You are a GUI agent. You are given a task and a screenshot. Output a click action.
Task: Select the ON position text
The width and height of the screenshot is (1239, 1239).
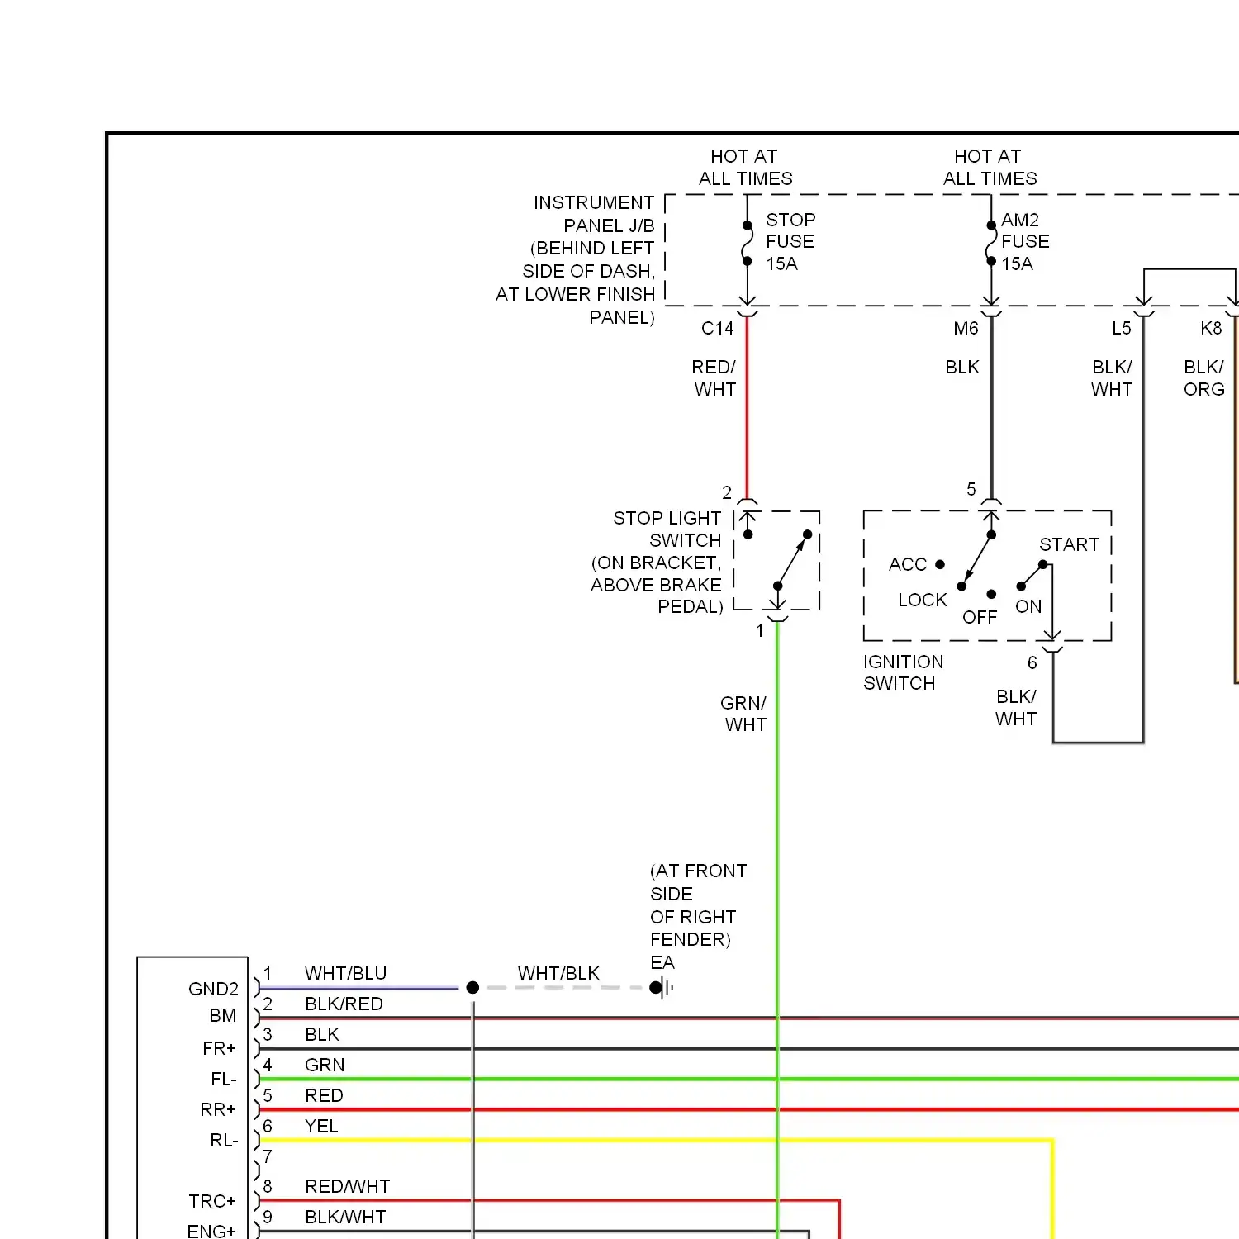point(1028,607)
